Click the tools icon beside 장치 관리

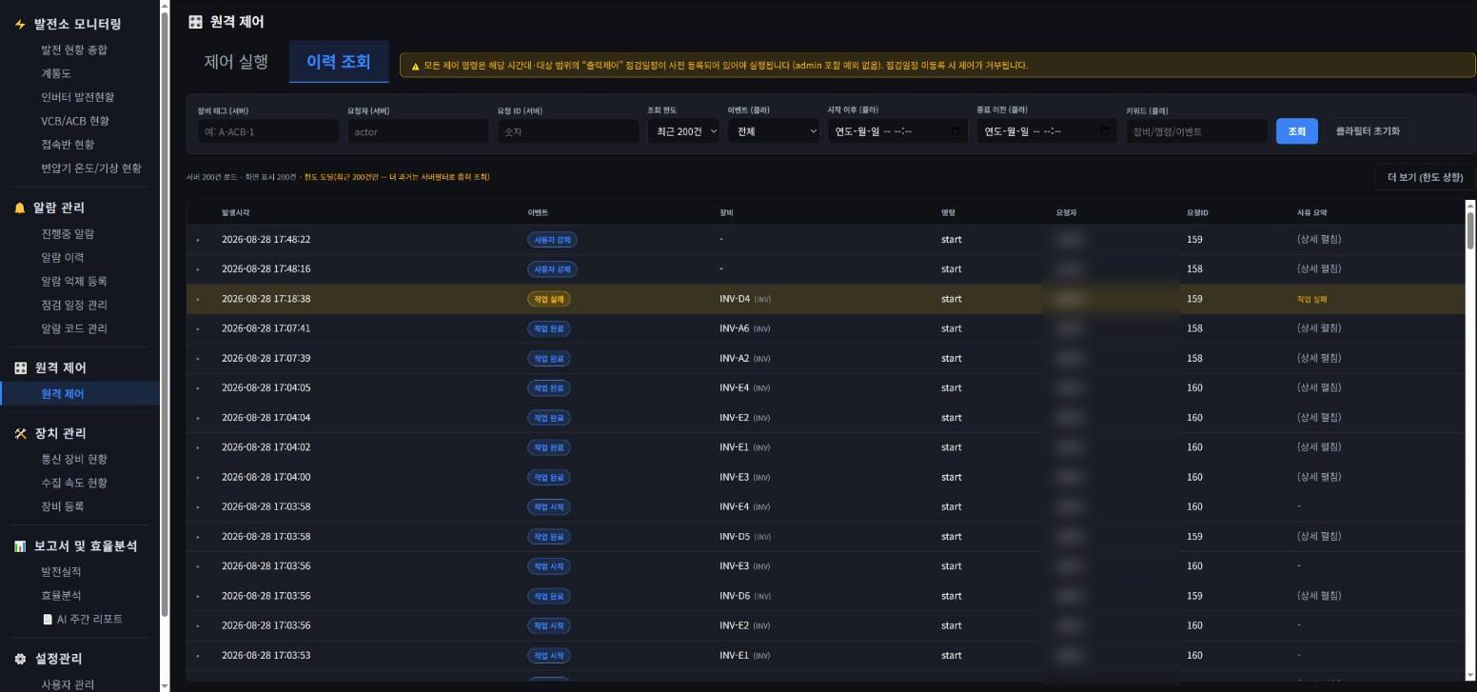[x=20, y=433]
